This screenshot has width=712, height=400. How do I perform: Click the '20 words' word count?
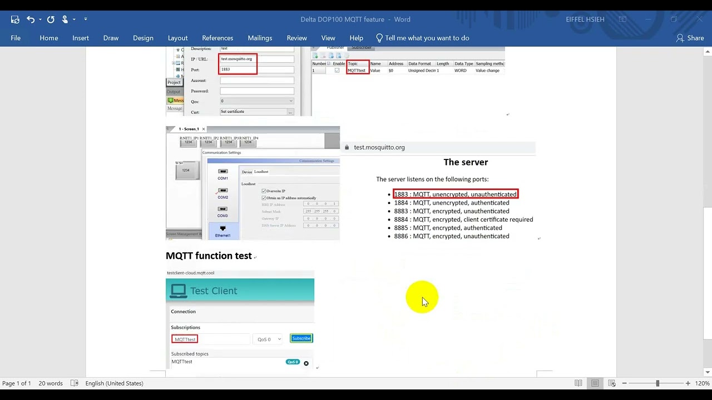tap(51, 383)
